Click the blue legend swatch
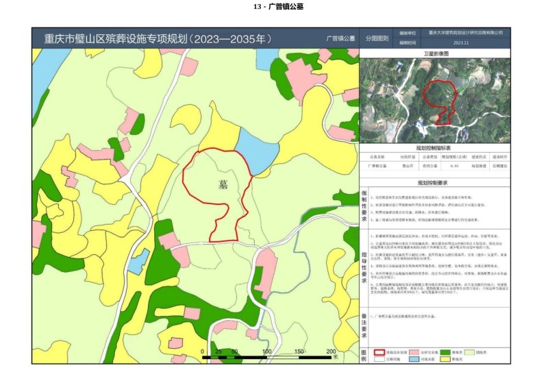537x368 pixels. tap(414, 359)
